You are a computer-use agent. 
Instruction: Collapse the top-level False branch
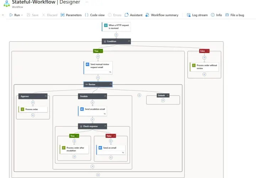[208, 51]
